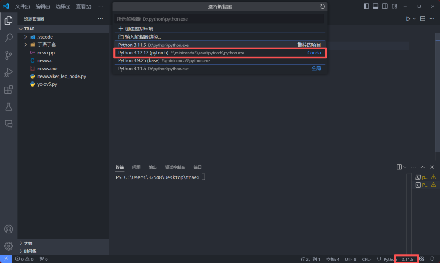Click 创建虚拟环境 option
This screenshot has height=263, width=440.
pos(140,29)
